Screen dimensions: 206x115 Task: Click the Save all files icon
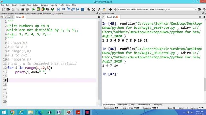[x=18, y=9]
